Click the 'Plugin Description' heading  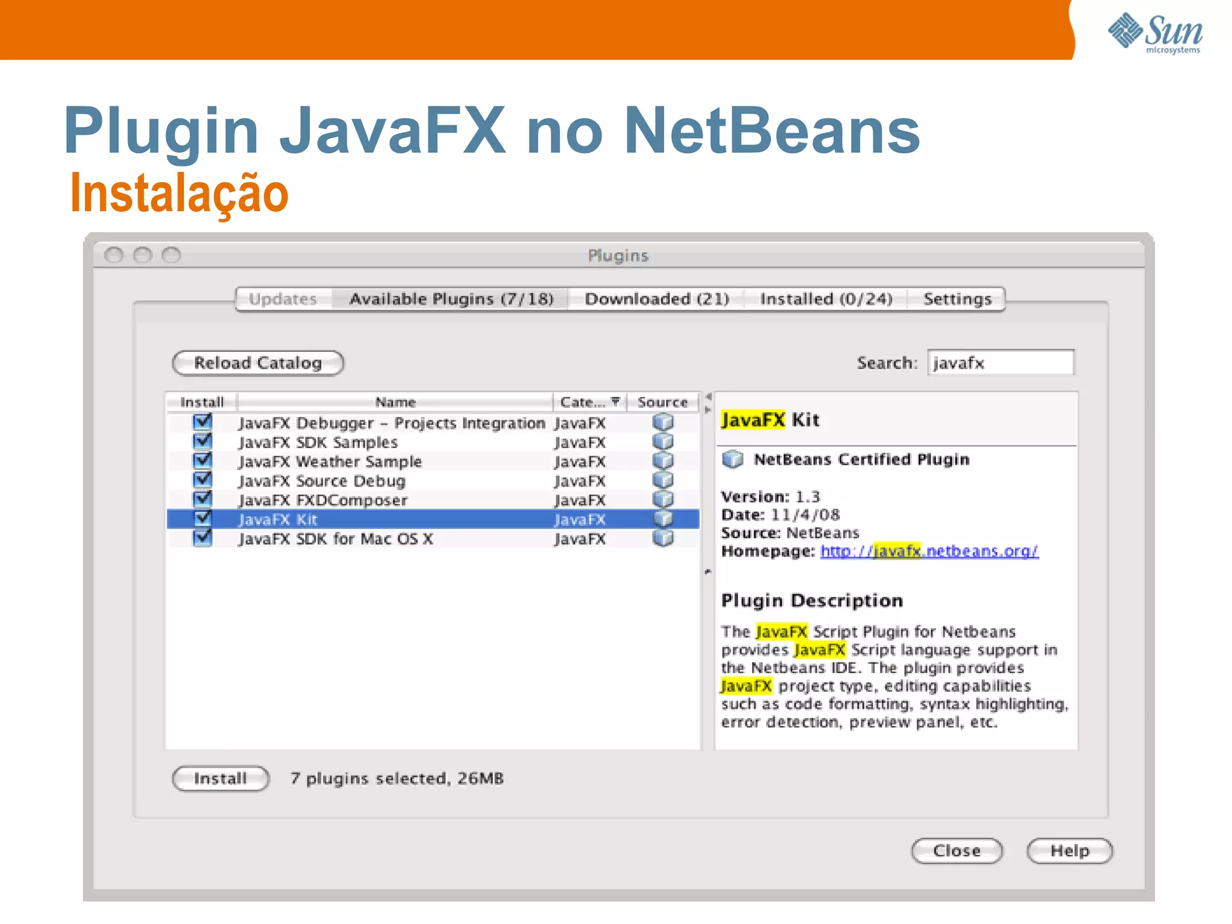pos(812,600)
